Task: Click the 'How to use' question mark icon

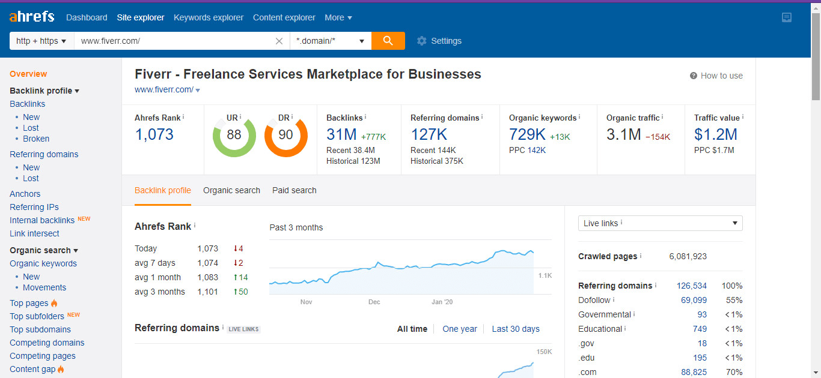Action: click(x=695, y=76)
